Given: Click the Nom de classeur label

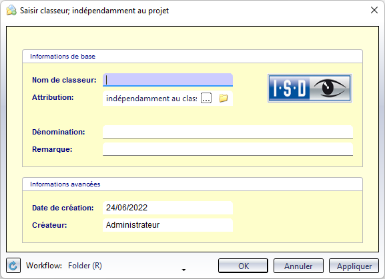Looking at the screenshot, I should click(64, 80).
